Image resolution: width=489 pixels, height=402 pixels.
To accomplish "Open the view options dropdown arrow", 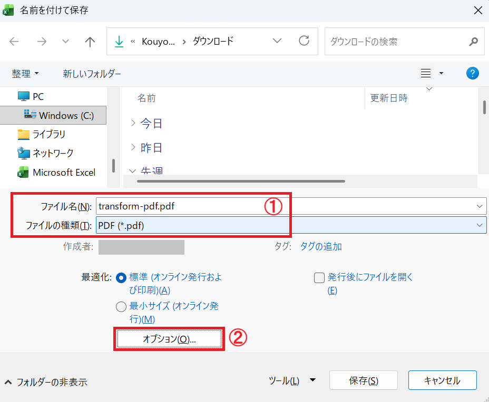I will pos(441,73).
